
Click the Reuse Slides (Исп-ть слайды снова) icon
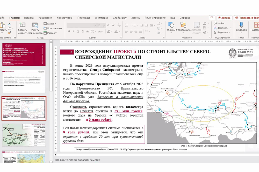35,25
